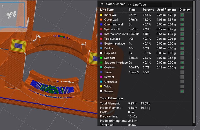Enable the Retract display checkbox
This screenshot has height=130, width=200.
pyautogui.click(x=182, y=77)
